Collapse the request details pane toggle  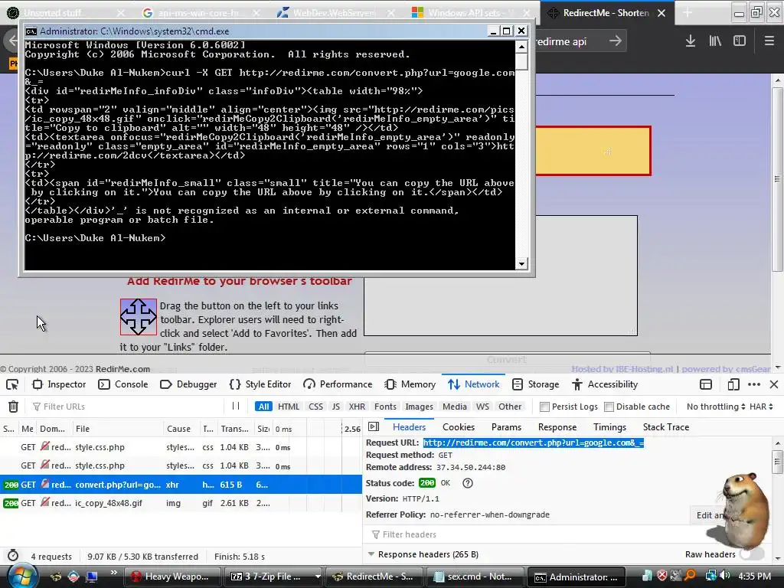click(x=374, y=426)
